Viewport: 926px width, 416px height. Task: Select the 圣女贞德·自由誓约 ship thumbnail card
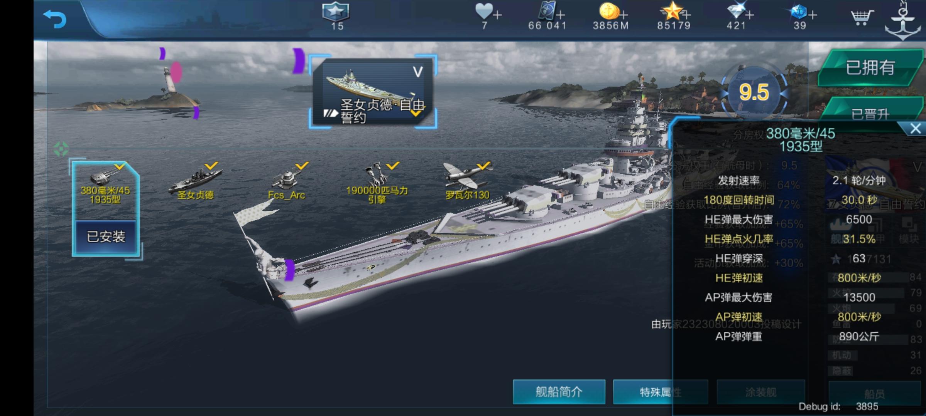point(373,92)
